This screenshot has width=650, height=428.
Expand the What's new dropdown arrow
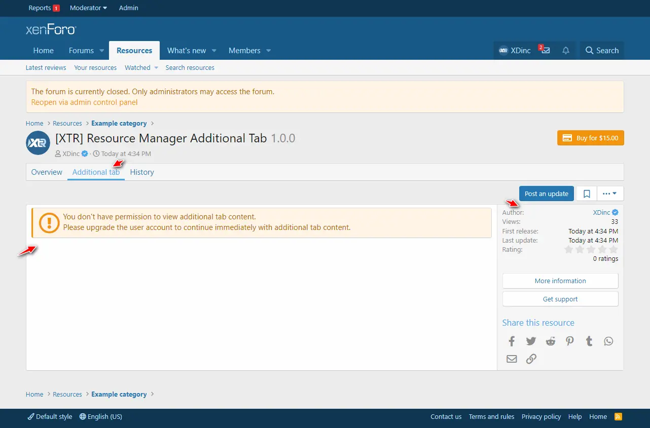point(214,51)
